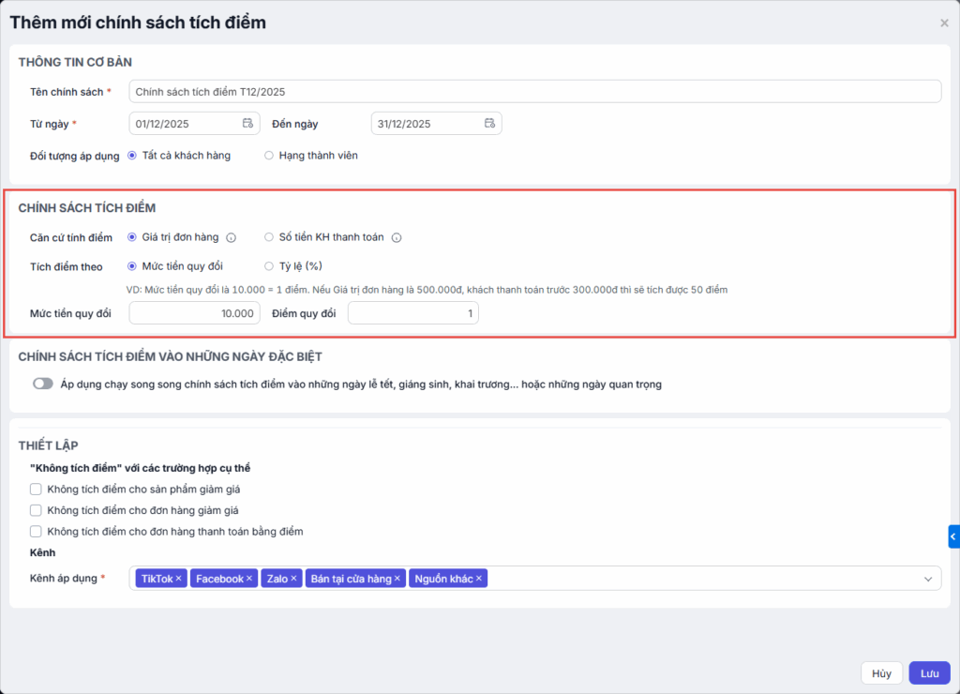Click the Tên chính sách input field
Viewport: 960px width, 694px height.
tap(534, 92)
